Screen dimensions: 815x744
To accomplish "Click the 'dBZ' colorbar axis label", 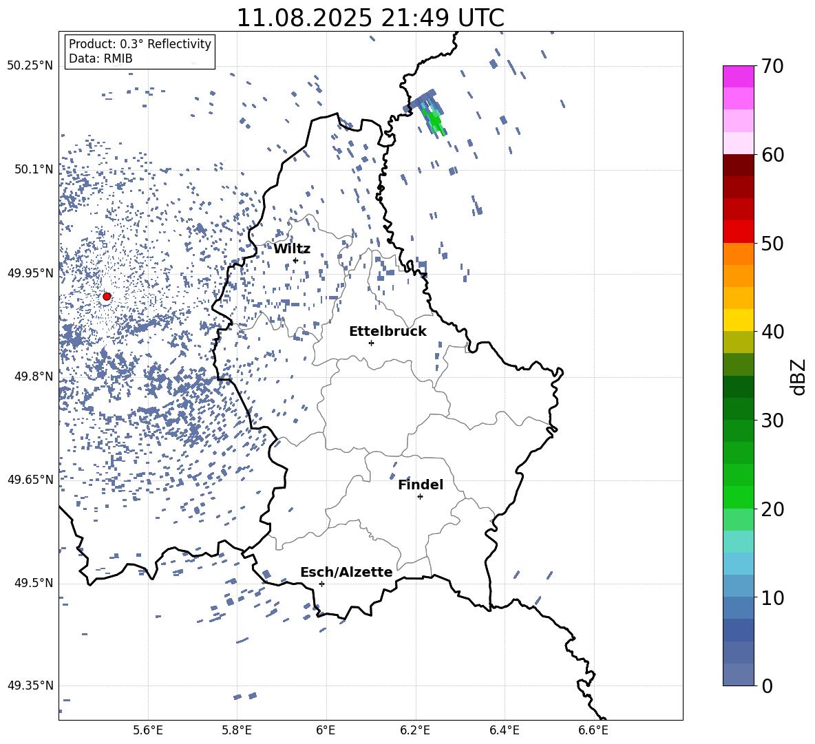I will coord(798,376).
